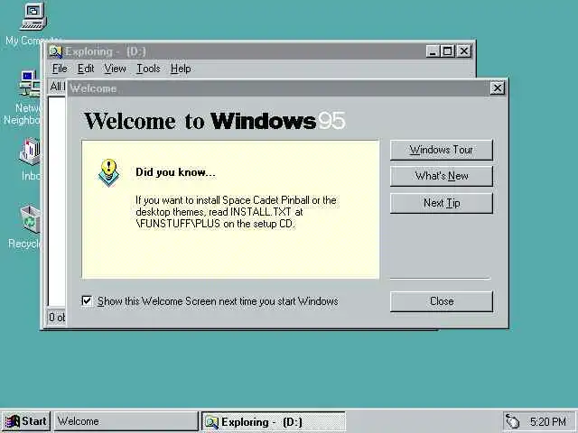Screen dimensions: 578x433
Task: Switch to Exploring (D:) taskbar button
Action: [x=273, y=421]
